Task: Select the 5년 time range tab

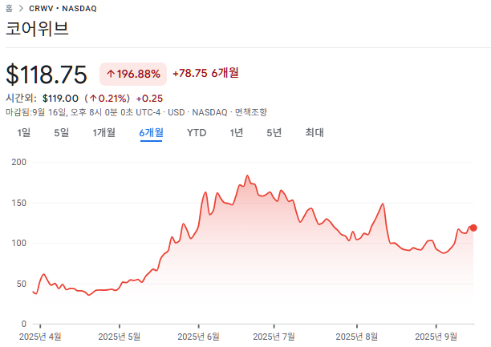Action: pos(274,133)
